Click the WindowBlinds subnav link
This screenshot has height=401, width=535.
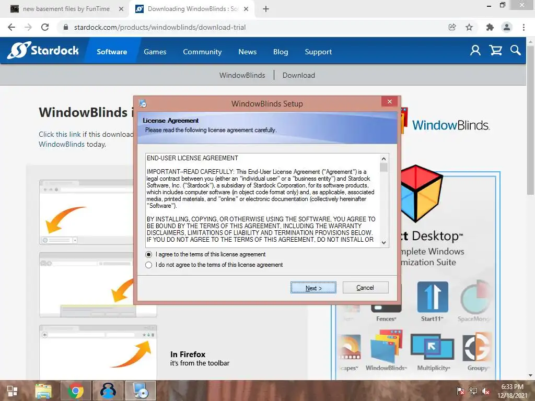[x=242, y=75]
